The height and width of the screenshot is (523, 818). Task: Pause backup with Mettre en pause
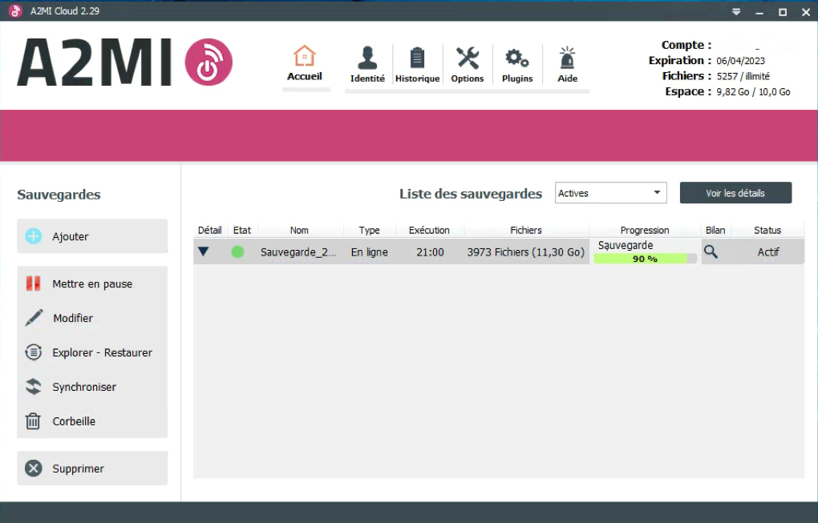92,284
